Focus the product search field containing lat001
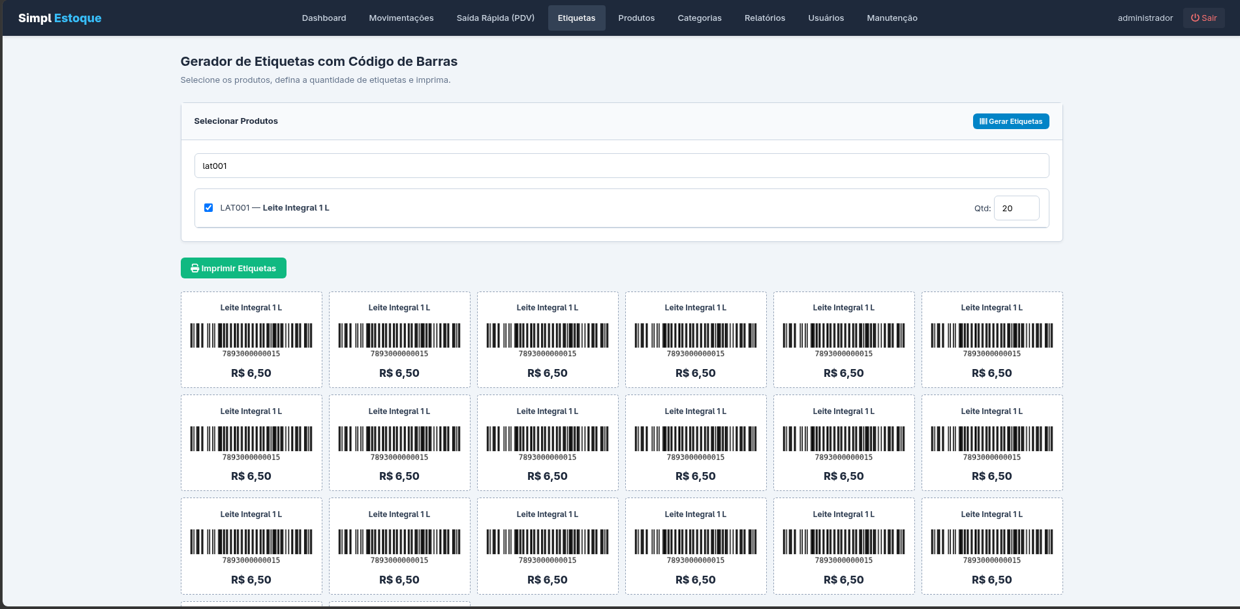Viewport: 1240px width, 609px height. point(621,166)
